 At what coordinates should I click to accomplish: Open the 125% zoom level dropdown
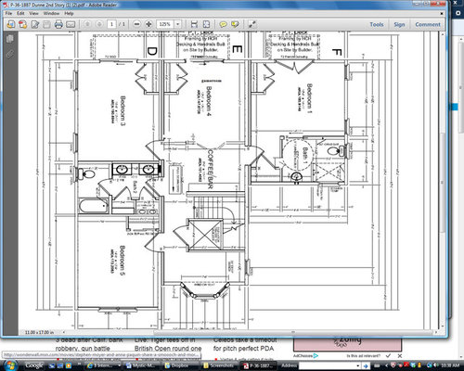[178, 24]
